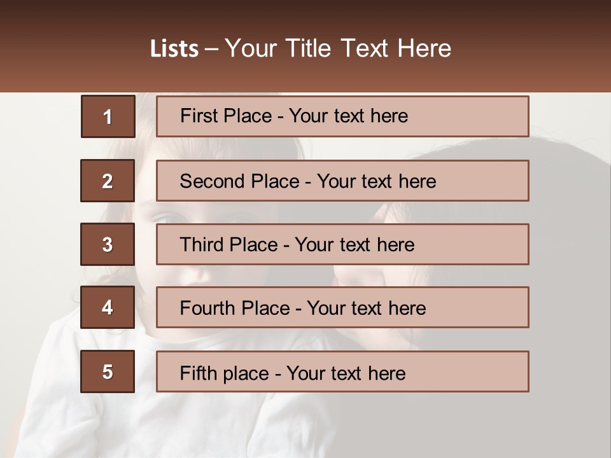611x458 pixels.
Task: Click the number 5 box
Action: pyautogui.click(x=108, y=371)
